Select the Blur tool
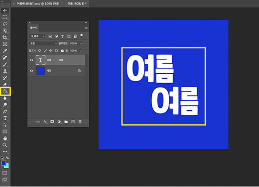The width and height of the screenshot is (259, 187). point(5,98)
